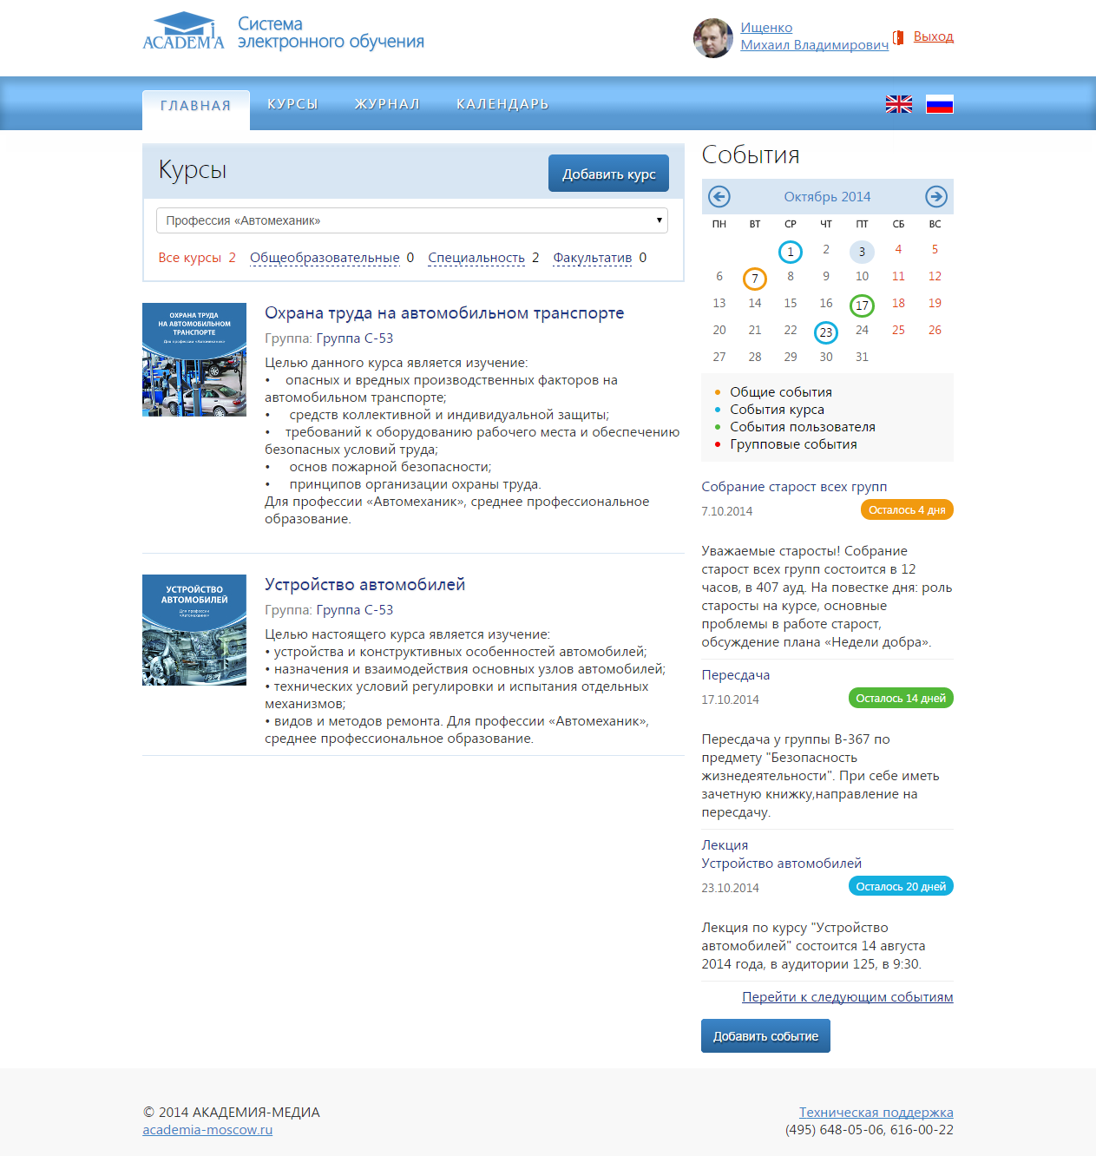Viewport: 1096px width, 1156px height.
Task: Open the Журнал navigation tab
Action: coord(387,104)
